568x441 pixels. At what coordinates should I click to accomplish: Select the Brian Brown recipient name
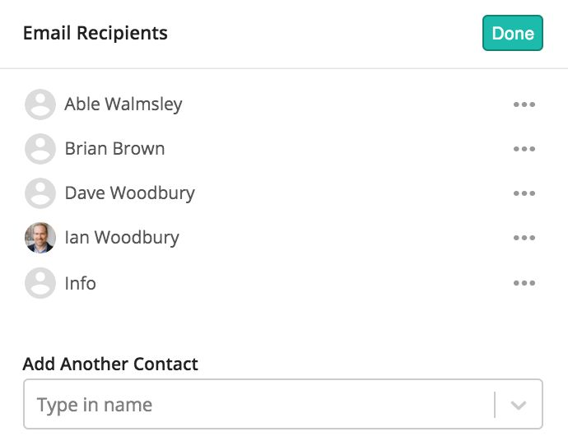(x=114, y=149)
